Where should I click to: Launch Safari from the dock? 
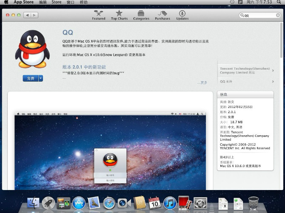click(109, 203)
